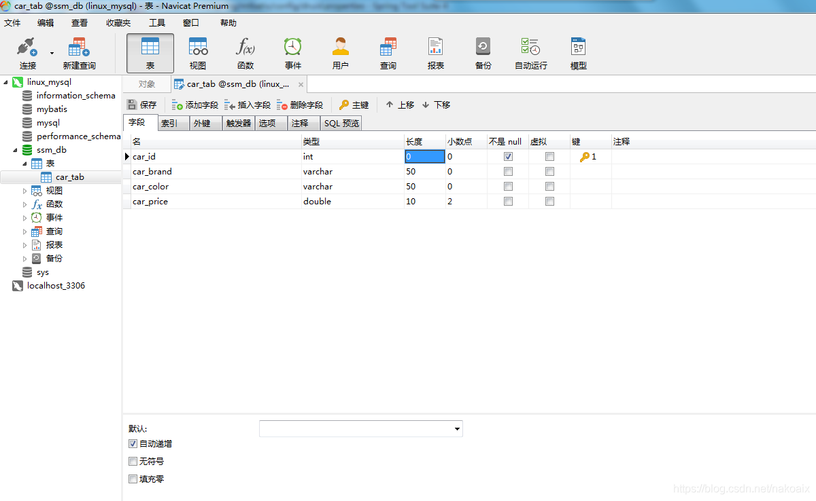
Task: Click the Primary Key (主键) button
Action: tap(354, 105)
